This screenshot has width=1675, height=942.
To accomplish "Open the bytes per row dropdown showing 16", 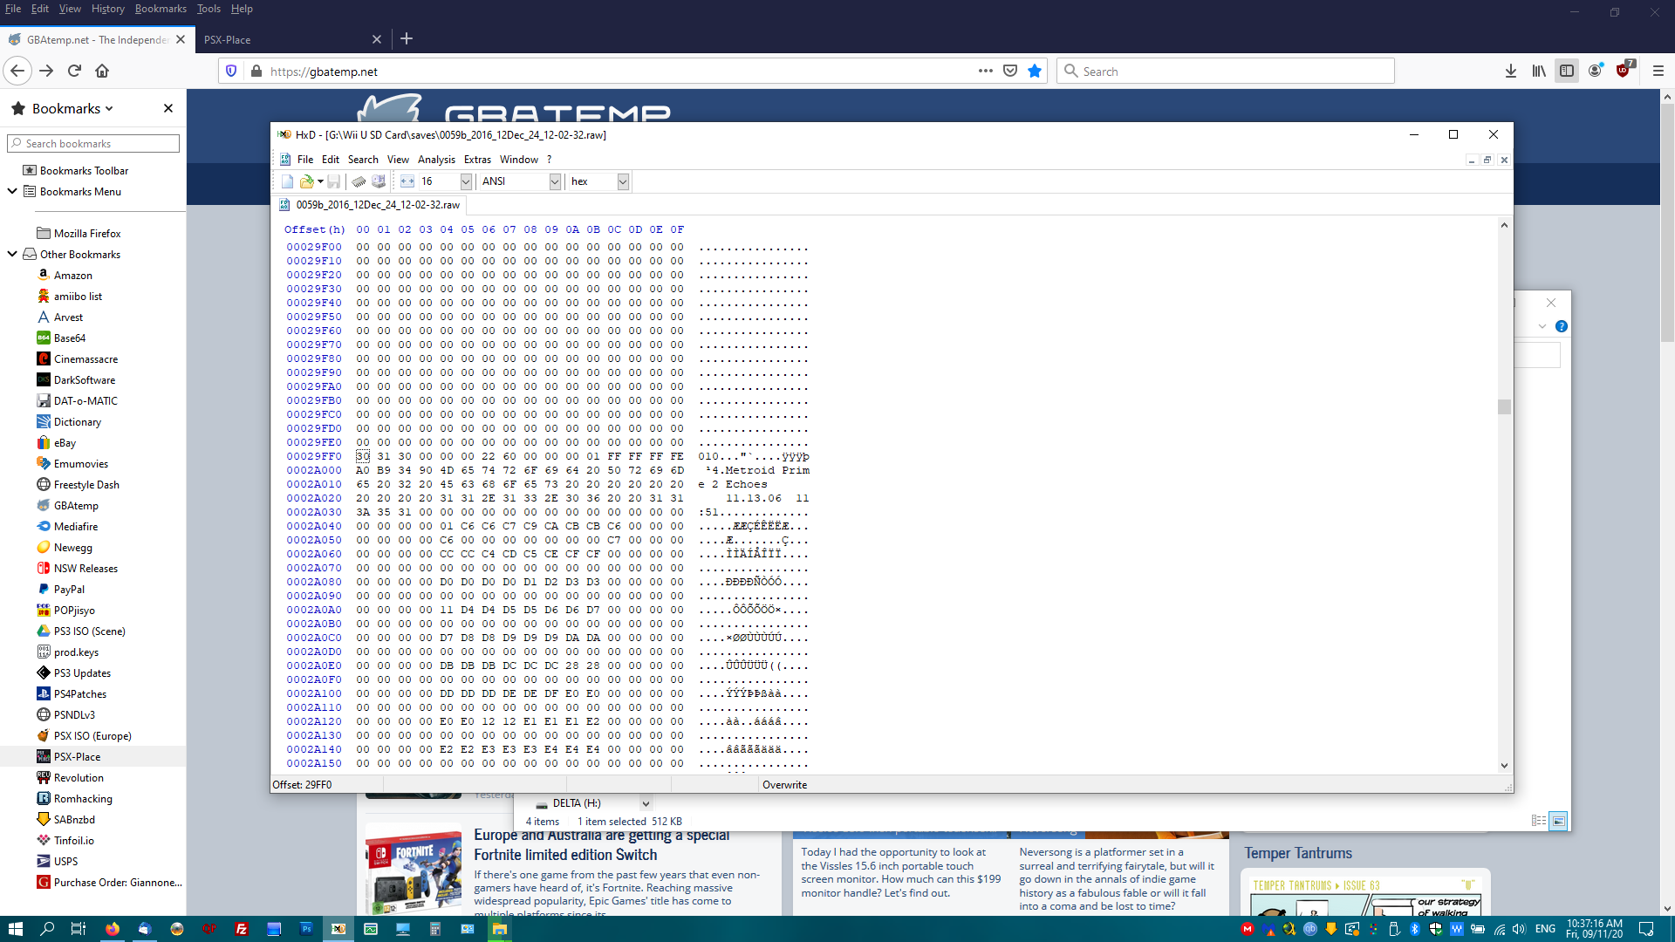I will point(466,181).
